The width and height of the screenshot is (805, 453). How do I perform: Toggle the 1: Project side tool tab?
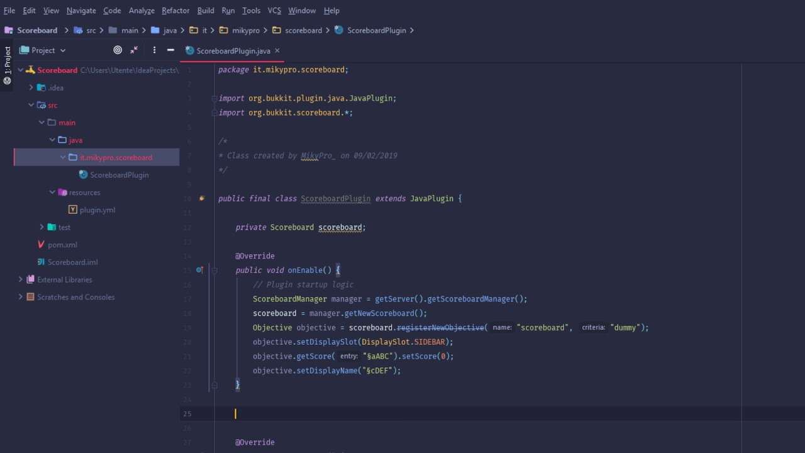7,65
